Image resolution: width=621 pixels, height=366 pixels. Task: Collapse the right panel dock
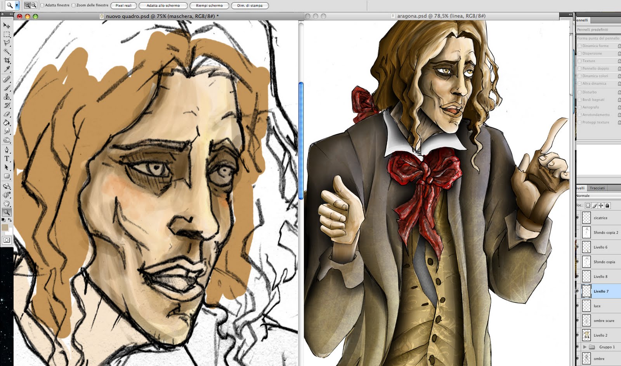571,14
